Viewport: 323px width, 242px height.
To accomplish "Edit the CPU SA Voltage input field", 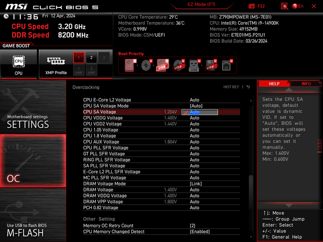I will pos(200,112).
